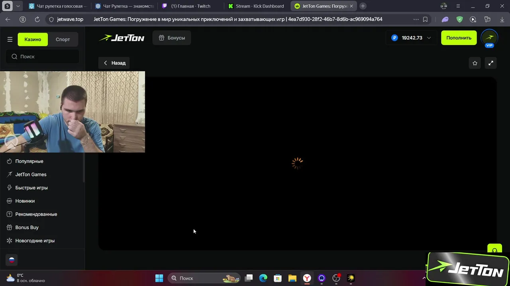Go back with the Назад button
This screenshot has height=286, width=510.
114,63
